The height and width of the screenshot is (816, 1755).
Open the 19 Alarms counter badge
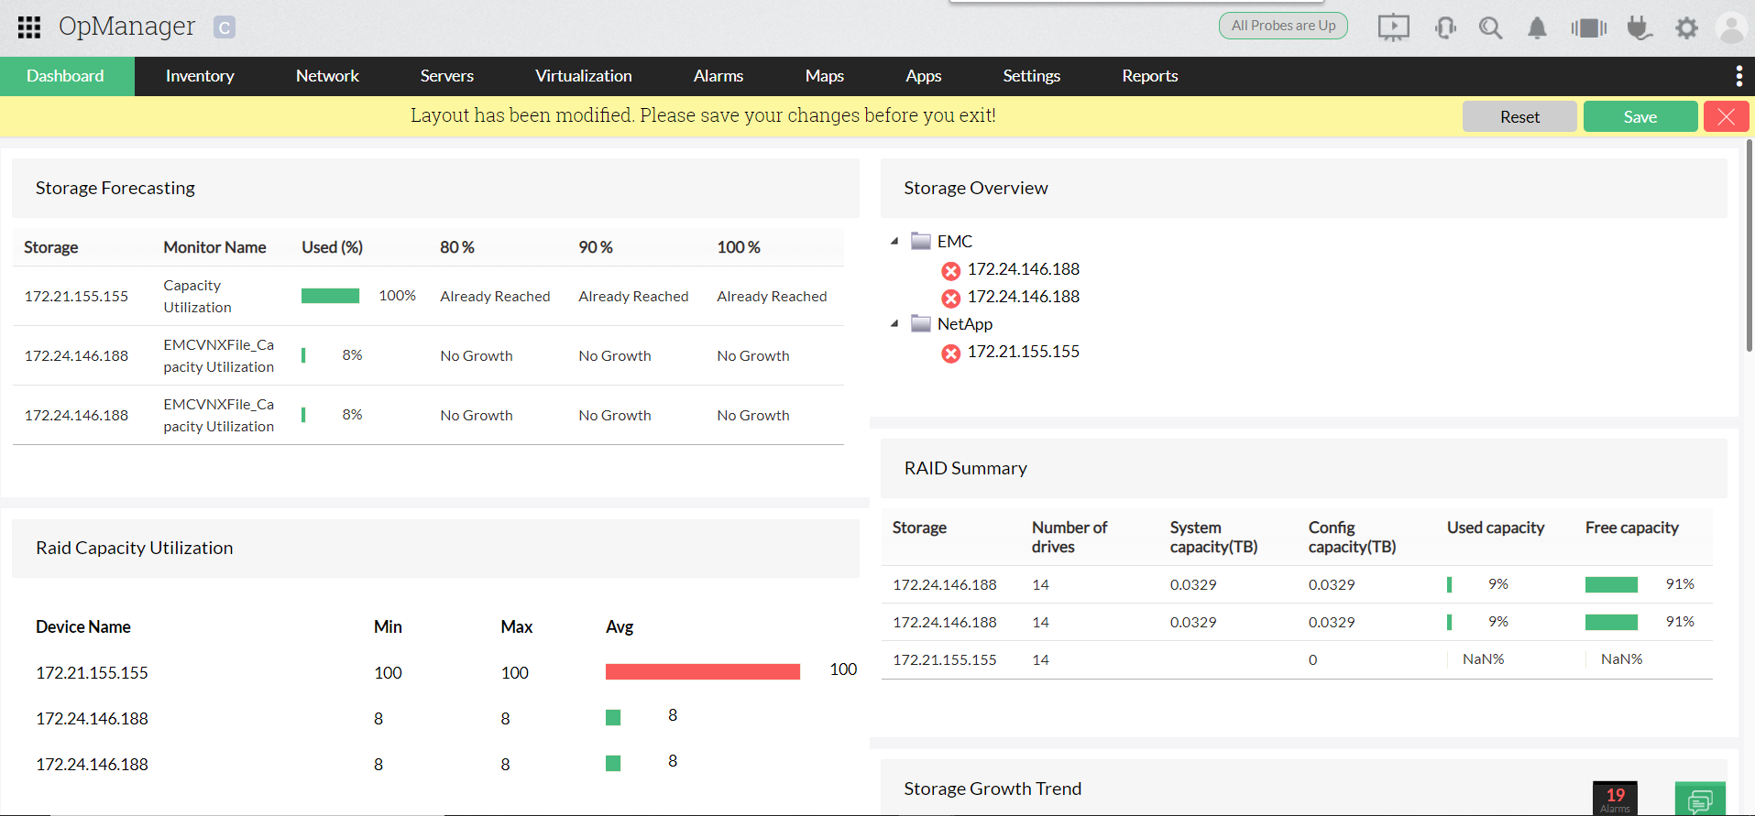[1615, 799]
